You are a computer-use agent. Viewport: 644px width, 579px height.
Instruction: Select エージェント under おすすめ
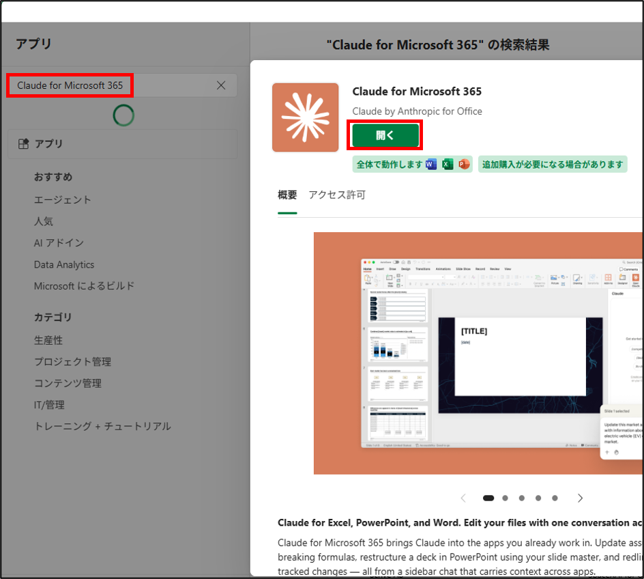click(x=63, y=199)
